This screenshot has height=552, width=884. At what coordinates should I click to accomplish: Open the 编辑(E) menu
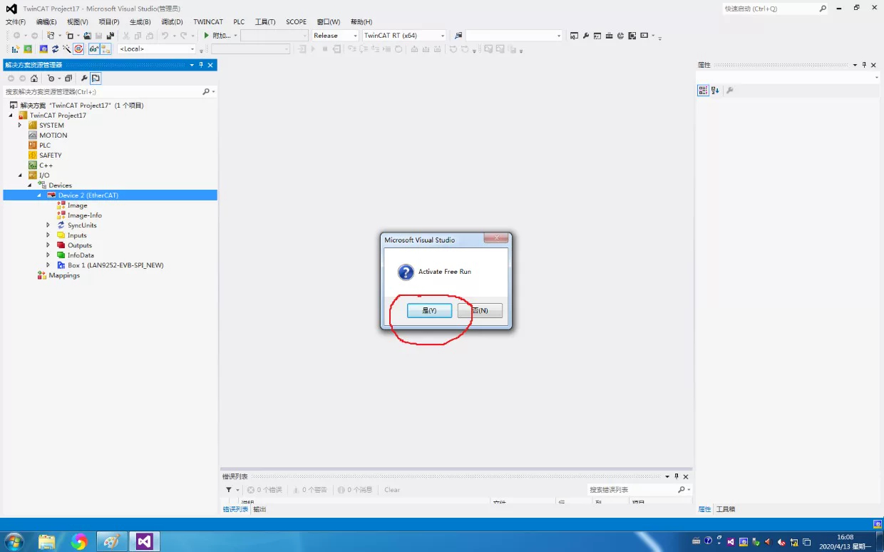pyautogui.click(x=46, y=22)
